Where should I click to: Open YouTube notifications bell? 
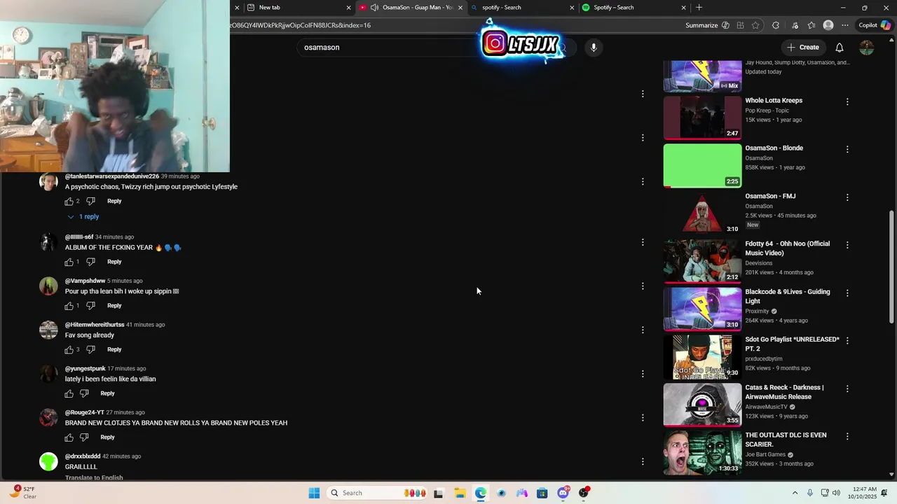pyautogui.click(x=839, y=47)
